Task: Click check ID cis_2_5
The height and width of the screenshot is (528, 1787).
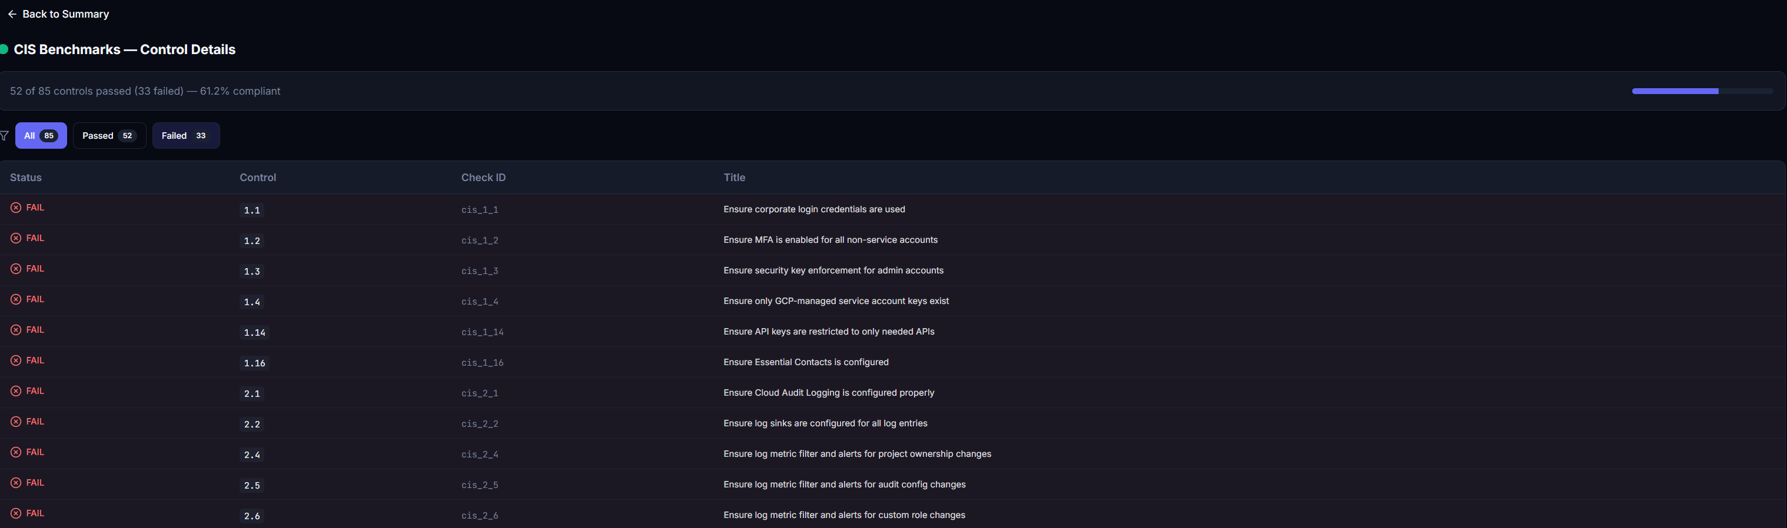Action: click(480, 484)
